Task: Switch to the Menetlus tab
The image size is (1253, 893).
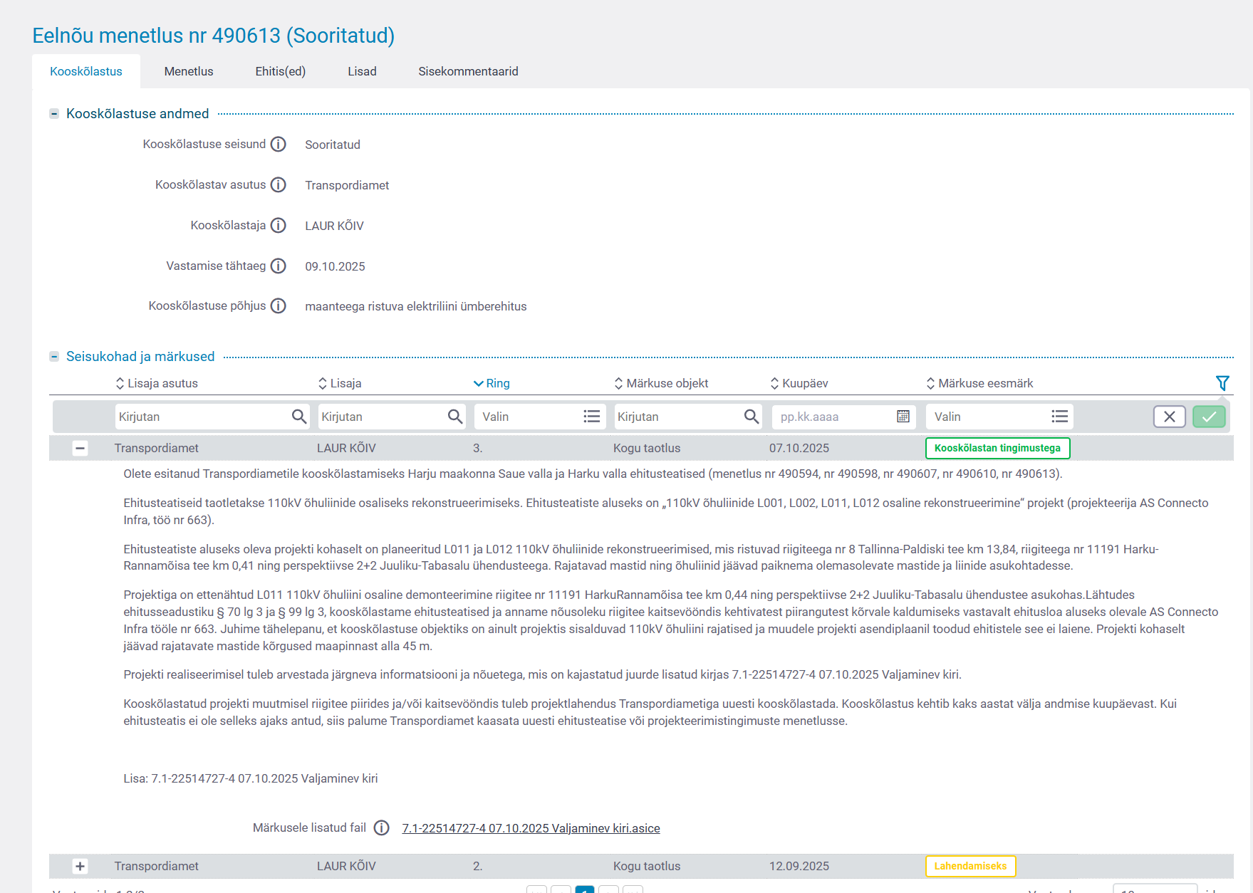Action: [x=189, y=71]
